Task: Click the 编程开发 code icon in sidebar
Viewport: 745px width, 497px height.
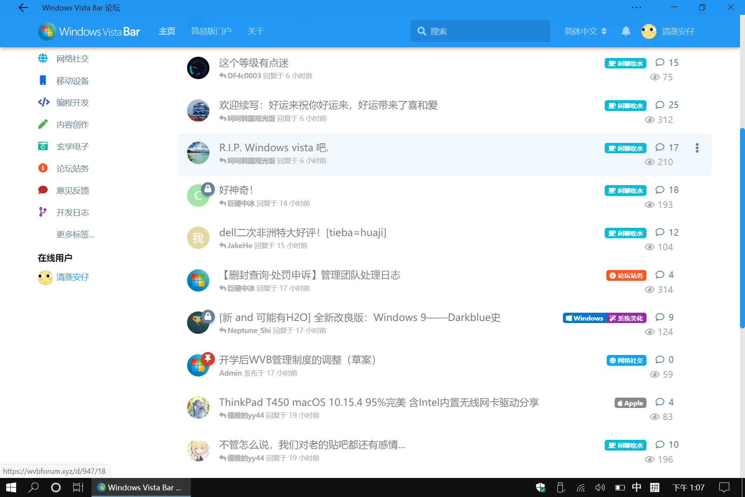Action: point(43,102)
